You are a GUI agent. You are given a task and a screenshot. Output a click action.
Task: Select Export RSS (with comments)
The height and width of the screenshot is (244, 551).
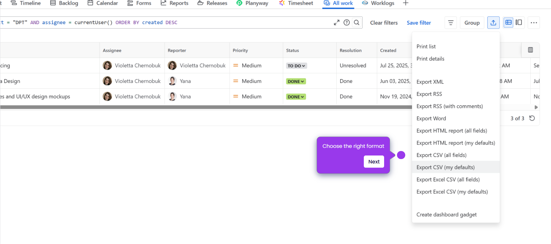point(456,106)
